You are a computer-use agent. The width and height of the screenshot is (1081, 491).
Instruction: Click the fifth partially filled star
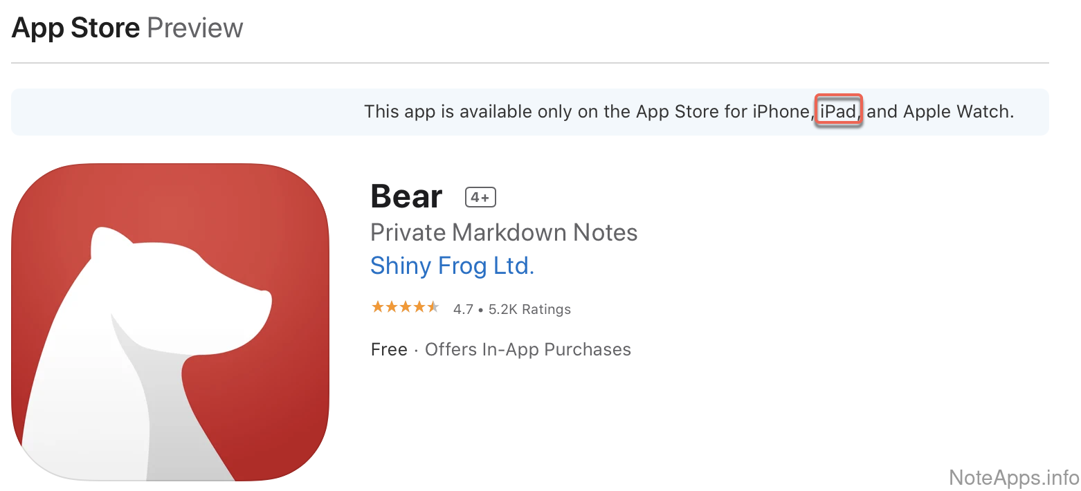coord(433,307)
